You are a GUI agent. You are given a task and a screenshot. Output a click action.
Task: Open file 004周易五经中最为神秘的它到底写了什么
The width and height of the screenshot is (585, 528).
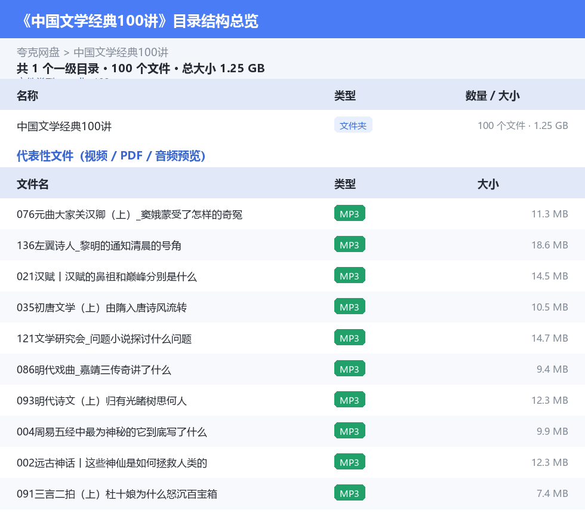tap(112, 431)
